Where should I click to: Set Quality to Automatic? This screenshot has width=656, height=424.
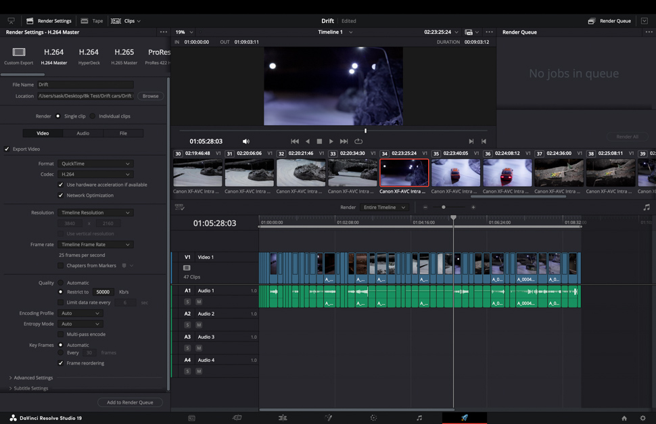[61, 283]
